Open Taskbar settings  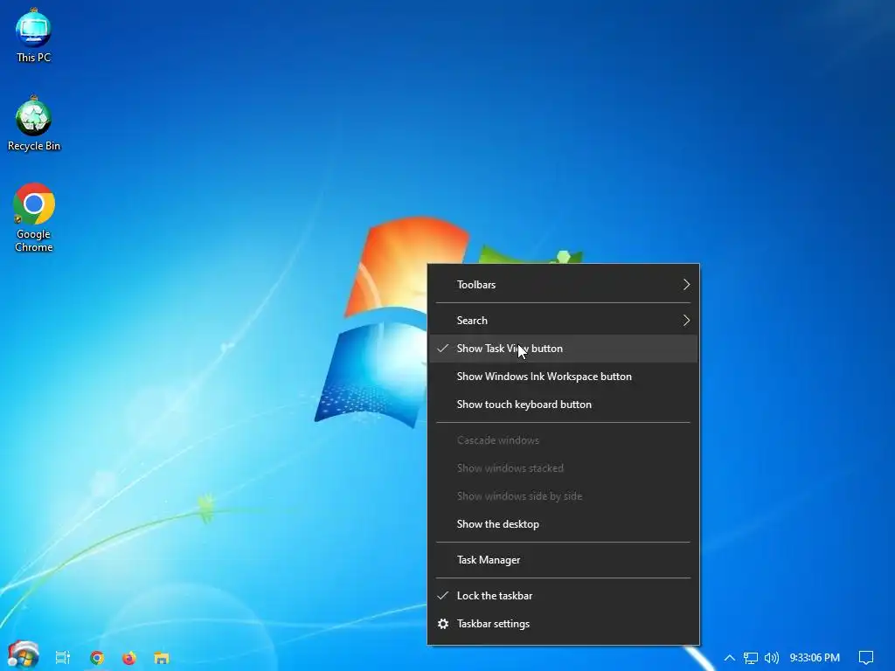[564, 624]
